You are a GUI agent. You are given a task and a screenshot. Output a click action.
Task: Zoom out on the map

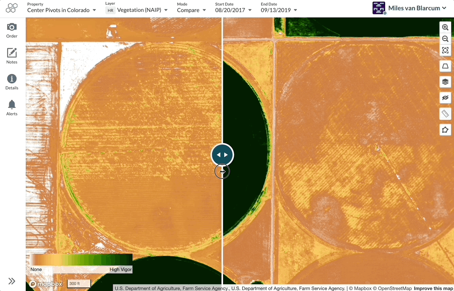[x=445, y=39]
